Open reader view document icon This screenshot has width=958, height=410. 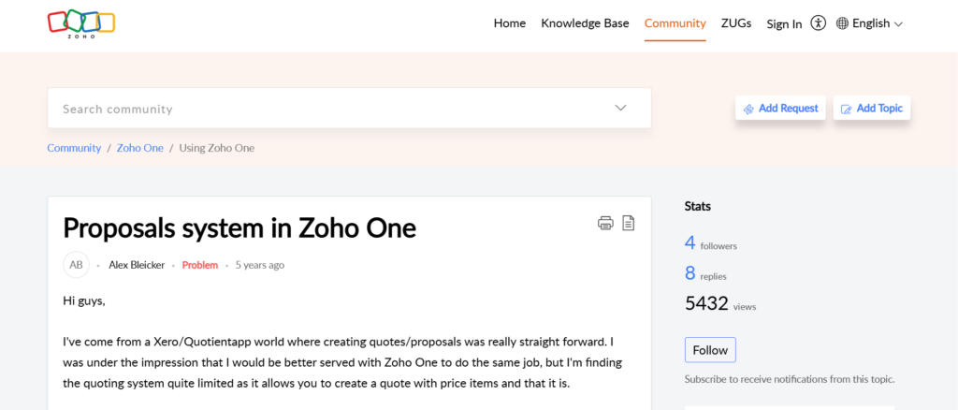pyautogui.click(x=629, y=223)
